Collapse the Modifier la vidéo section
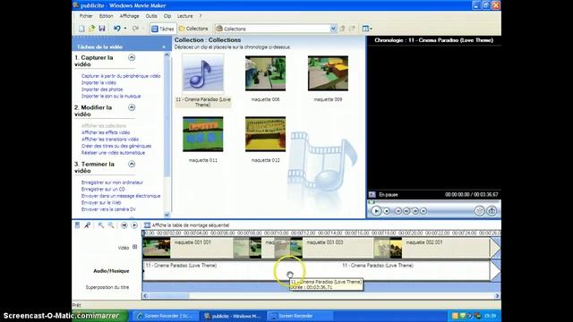This screenshot has width=573, height=322. click(132, 107)
